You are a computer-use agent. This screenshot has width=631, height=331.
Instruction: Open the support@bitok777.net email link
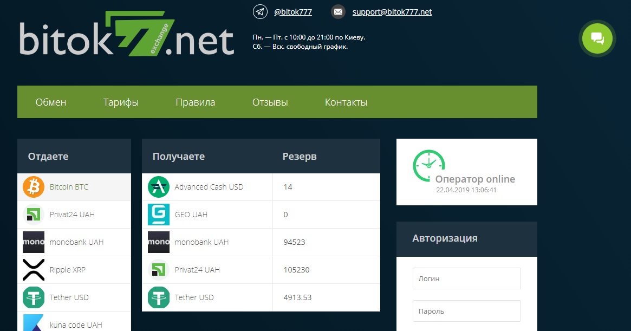392,12
